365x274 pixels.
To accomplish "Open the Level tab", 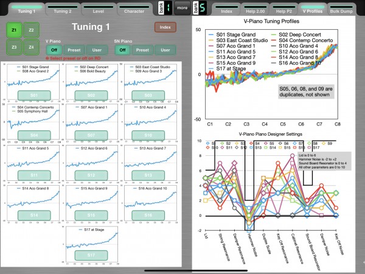I will [98, 9].
